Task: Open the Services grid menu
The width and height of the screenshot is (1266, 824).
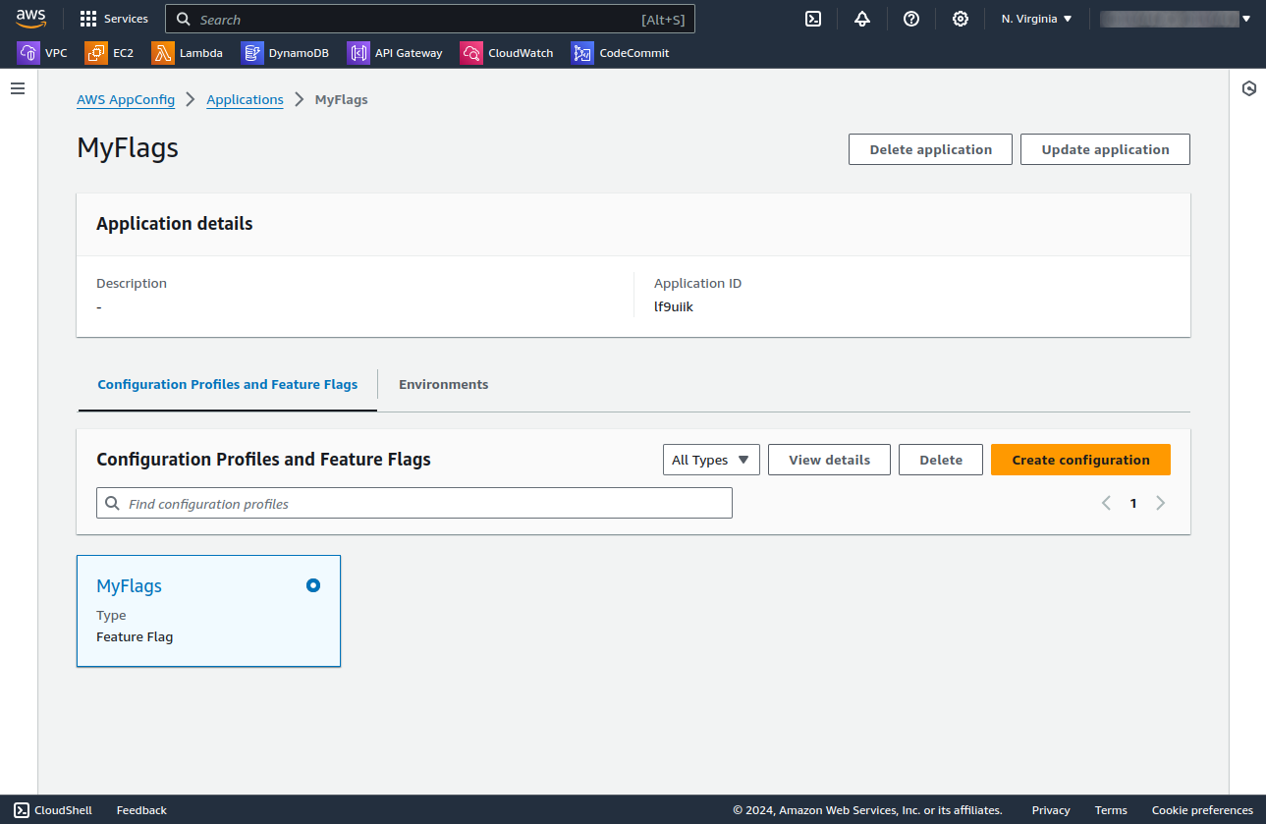Action: (x=114, y=19)
